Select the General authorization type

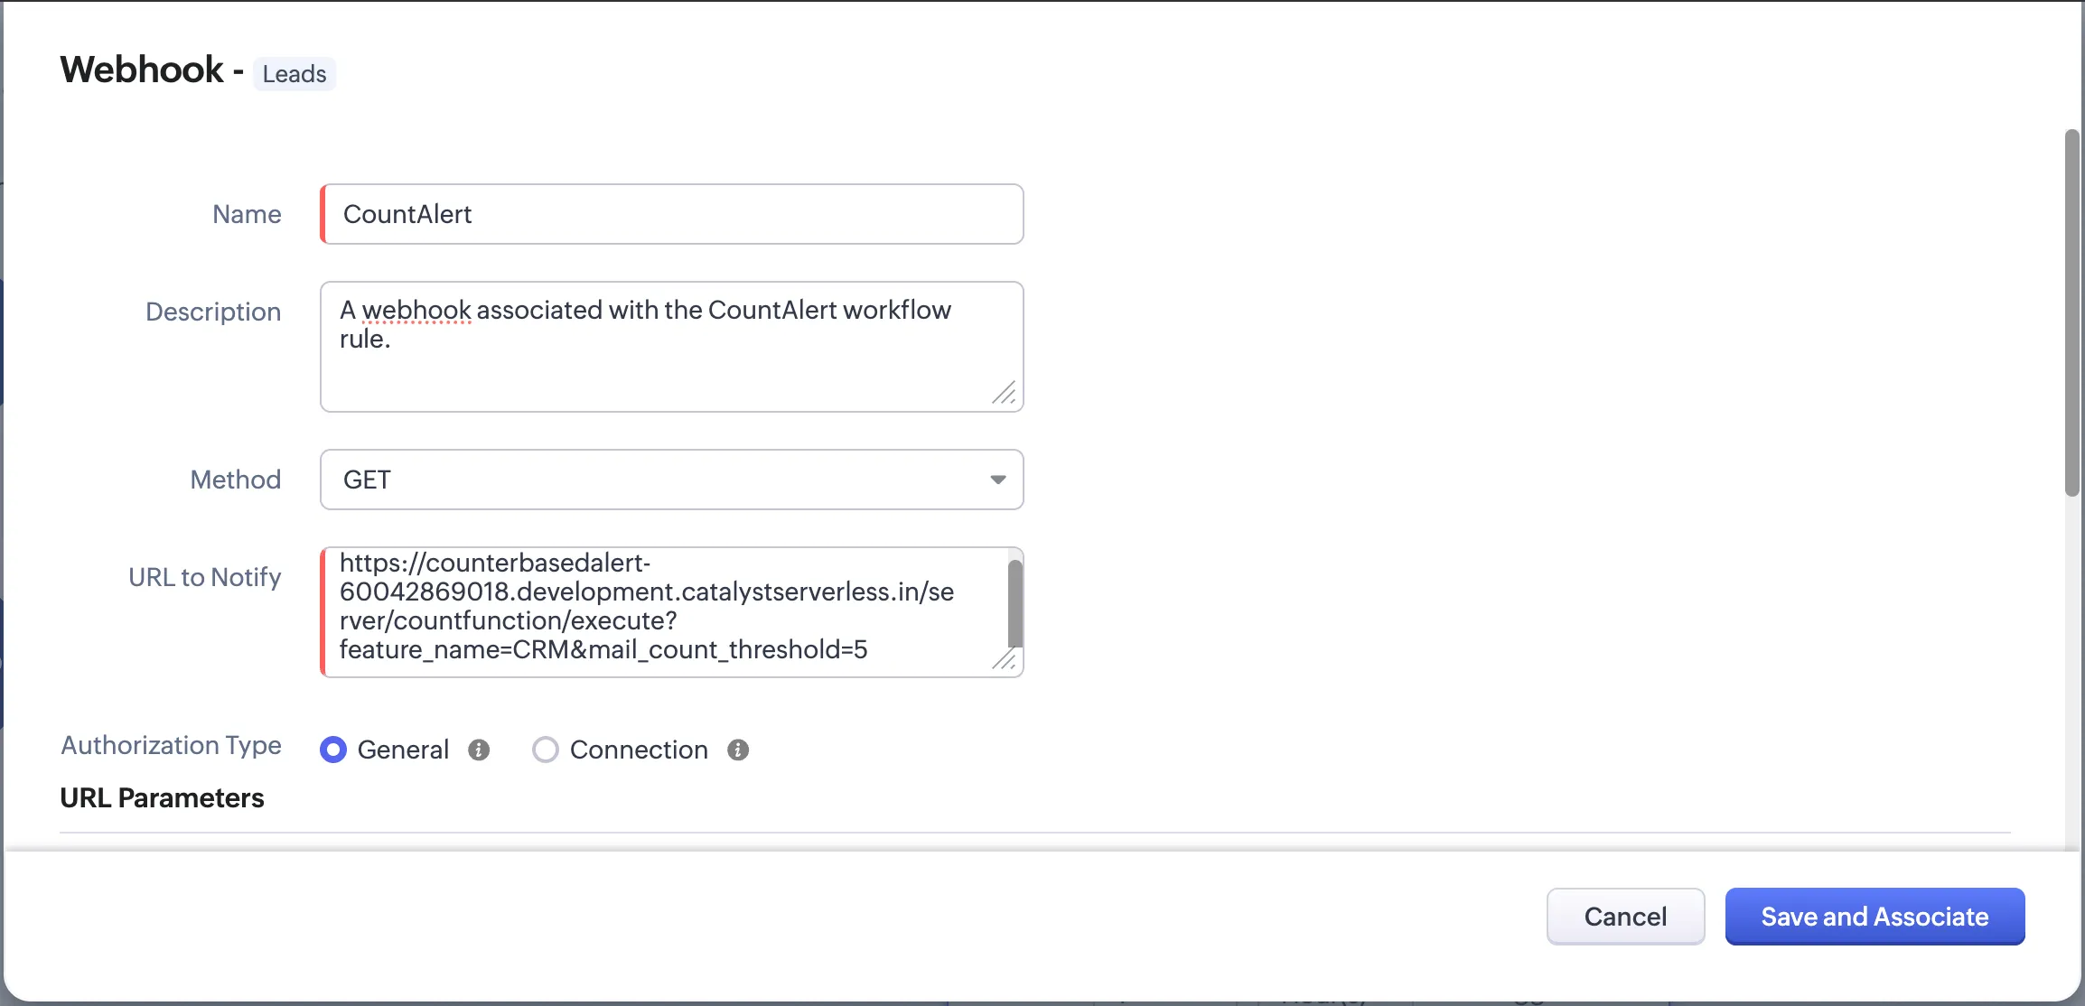(332, 750)
